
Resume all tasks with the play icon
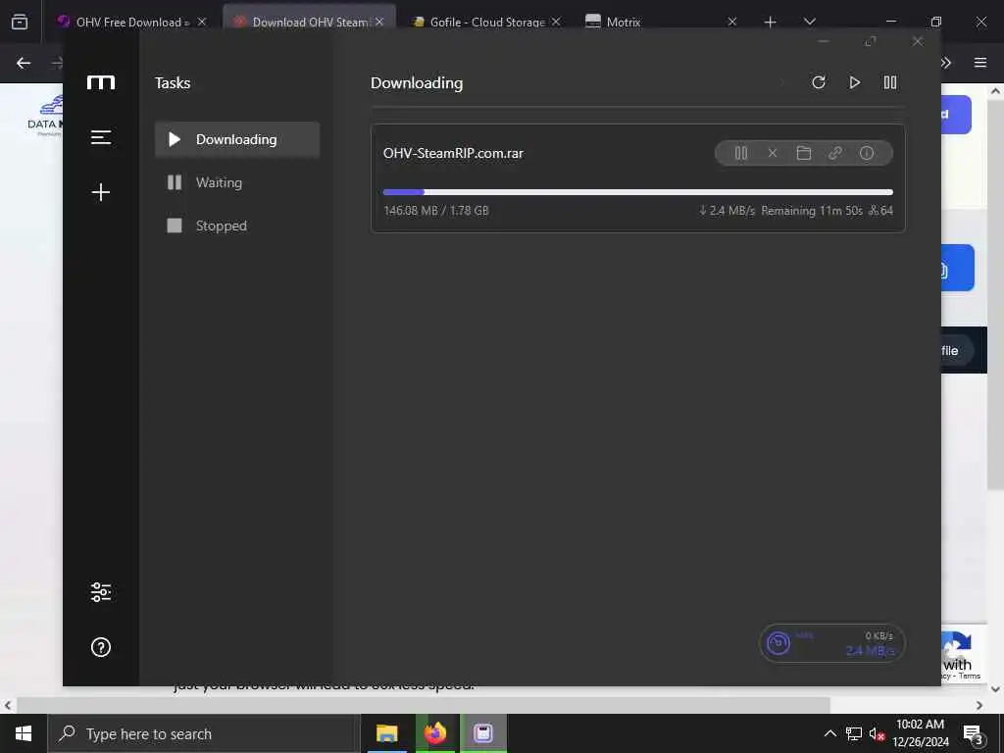coord(854,82)
